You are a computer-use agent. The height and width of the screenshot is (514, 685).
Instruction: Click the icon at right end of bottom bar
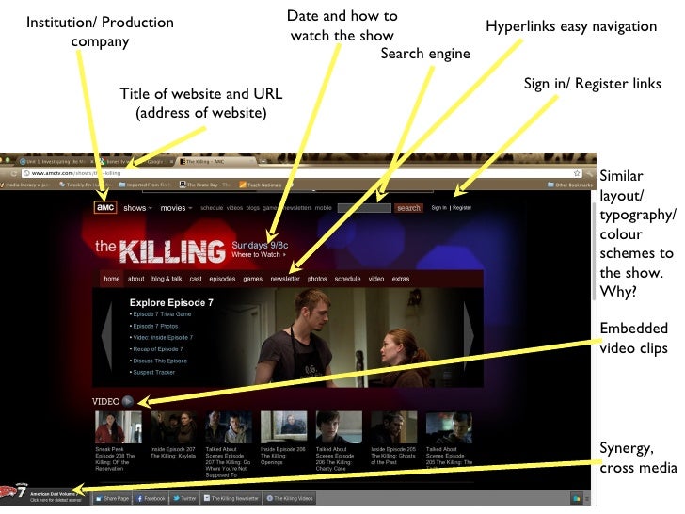576,498
